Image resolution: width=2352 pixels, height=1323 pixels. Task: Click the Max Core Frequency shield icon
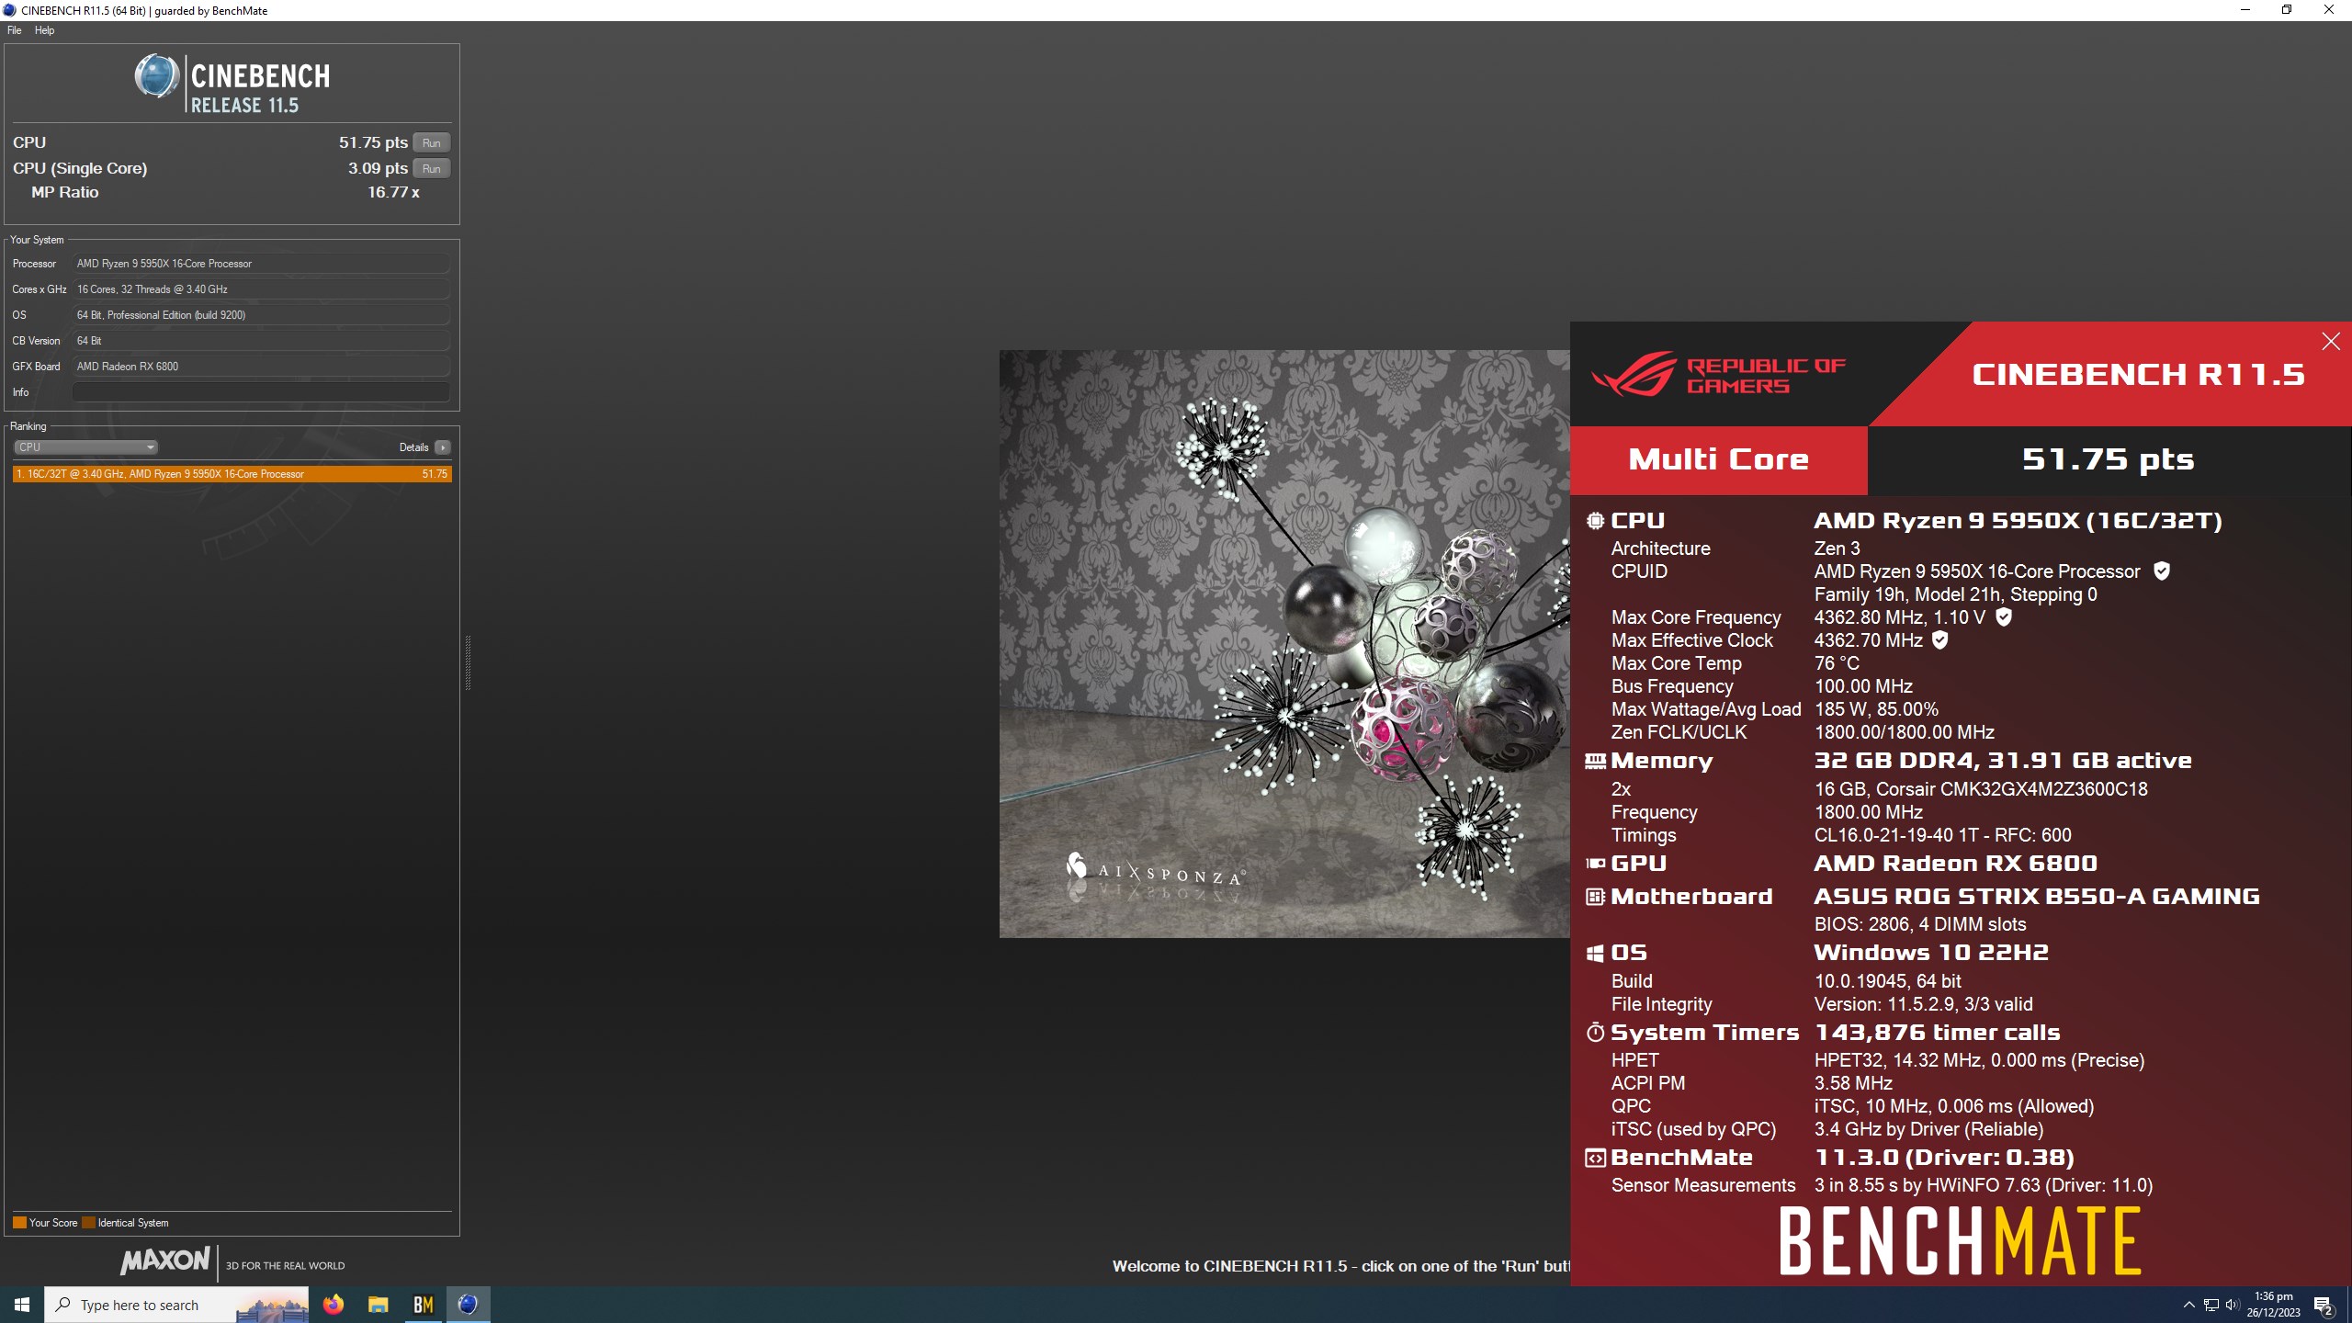2004,617
